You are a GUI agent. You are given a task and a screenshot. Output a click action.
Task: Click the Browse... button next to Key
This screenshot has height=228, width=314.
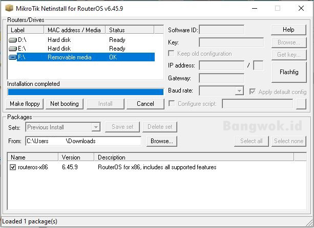point(289,42)
